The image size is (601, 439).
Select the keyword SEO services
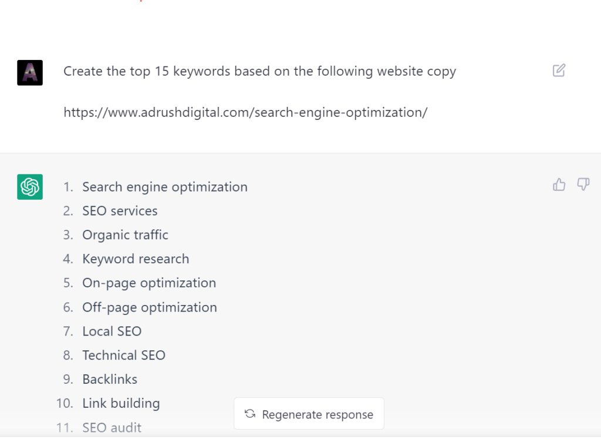120,211
